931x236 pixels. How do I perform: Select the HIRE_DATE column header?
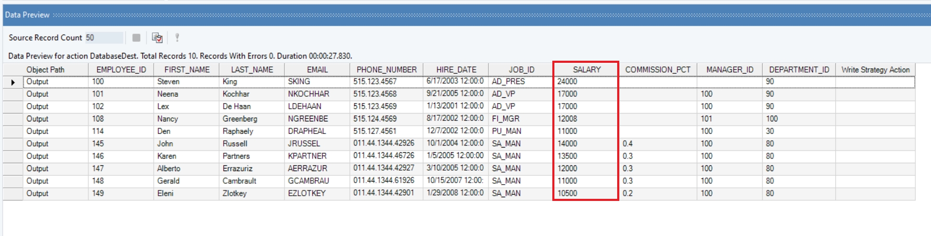point(456,70)
